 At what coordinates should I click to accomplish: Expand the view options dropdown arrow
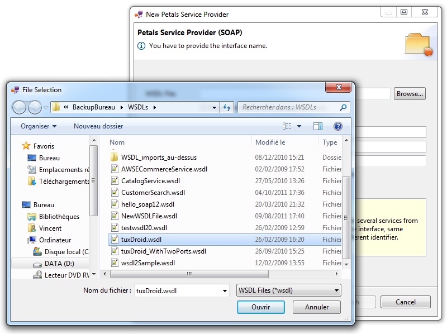(x=299, y=127)
